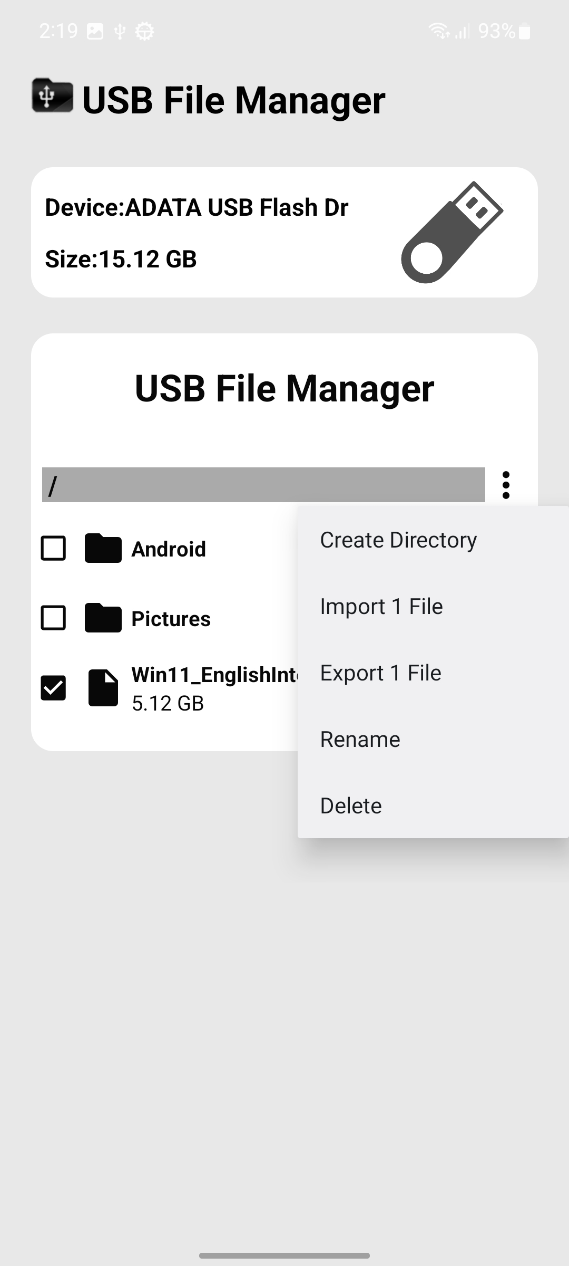The width and height of the screenshot is (569, 1266).
Task: Tap the USB flash drive icon
Action: coord(452,232)
